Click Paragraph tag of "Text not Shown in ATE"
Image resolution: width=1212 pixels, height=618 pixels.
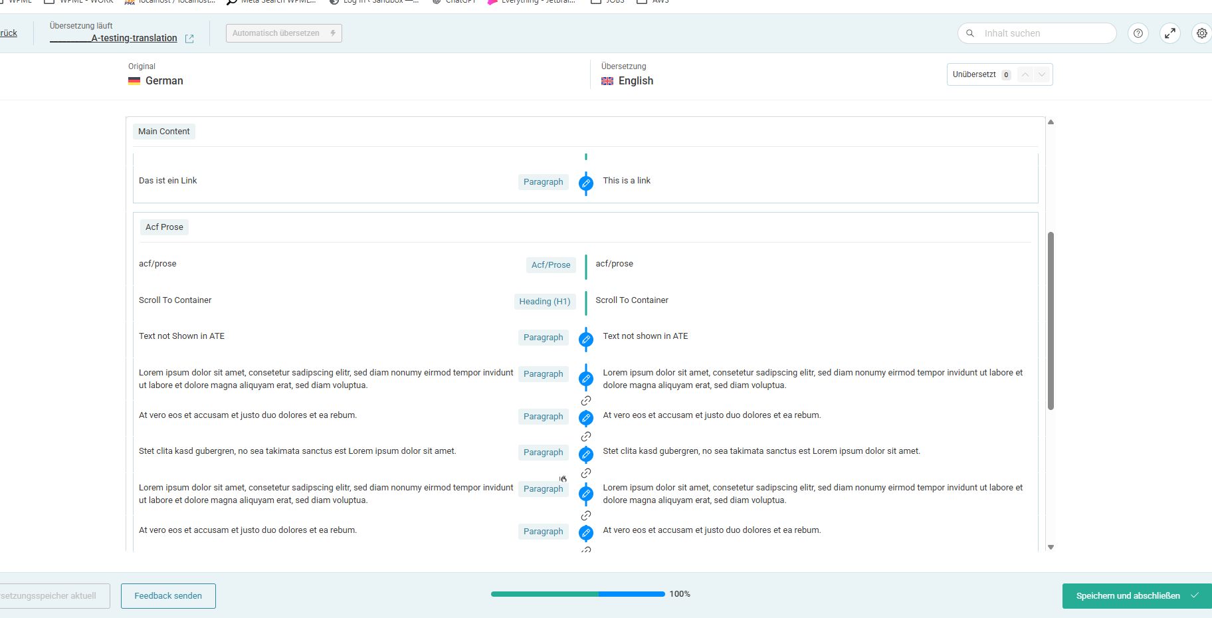(x=544, y=338)
